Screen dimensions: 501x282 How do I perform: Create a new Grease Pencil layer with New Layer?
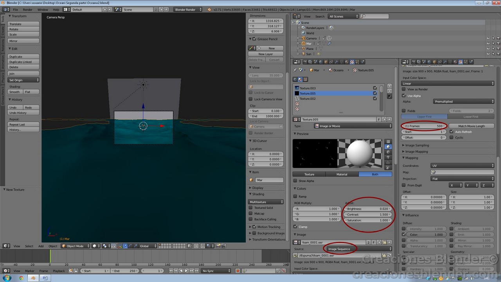[265, 54]
